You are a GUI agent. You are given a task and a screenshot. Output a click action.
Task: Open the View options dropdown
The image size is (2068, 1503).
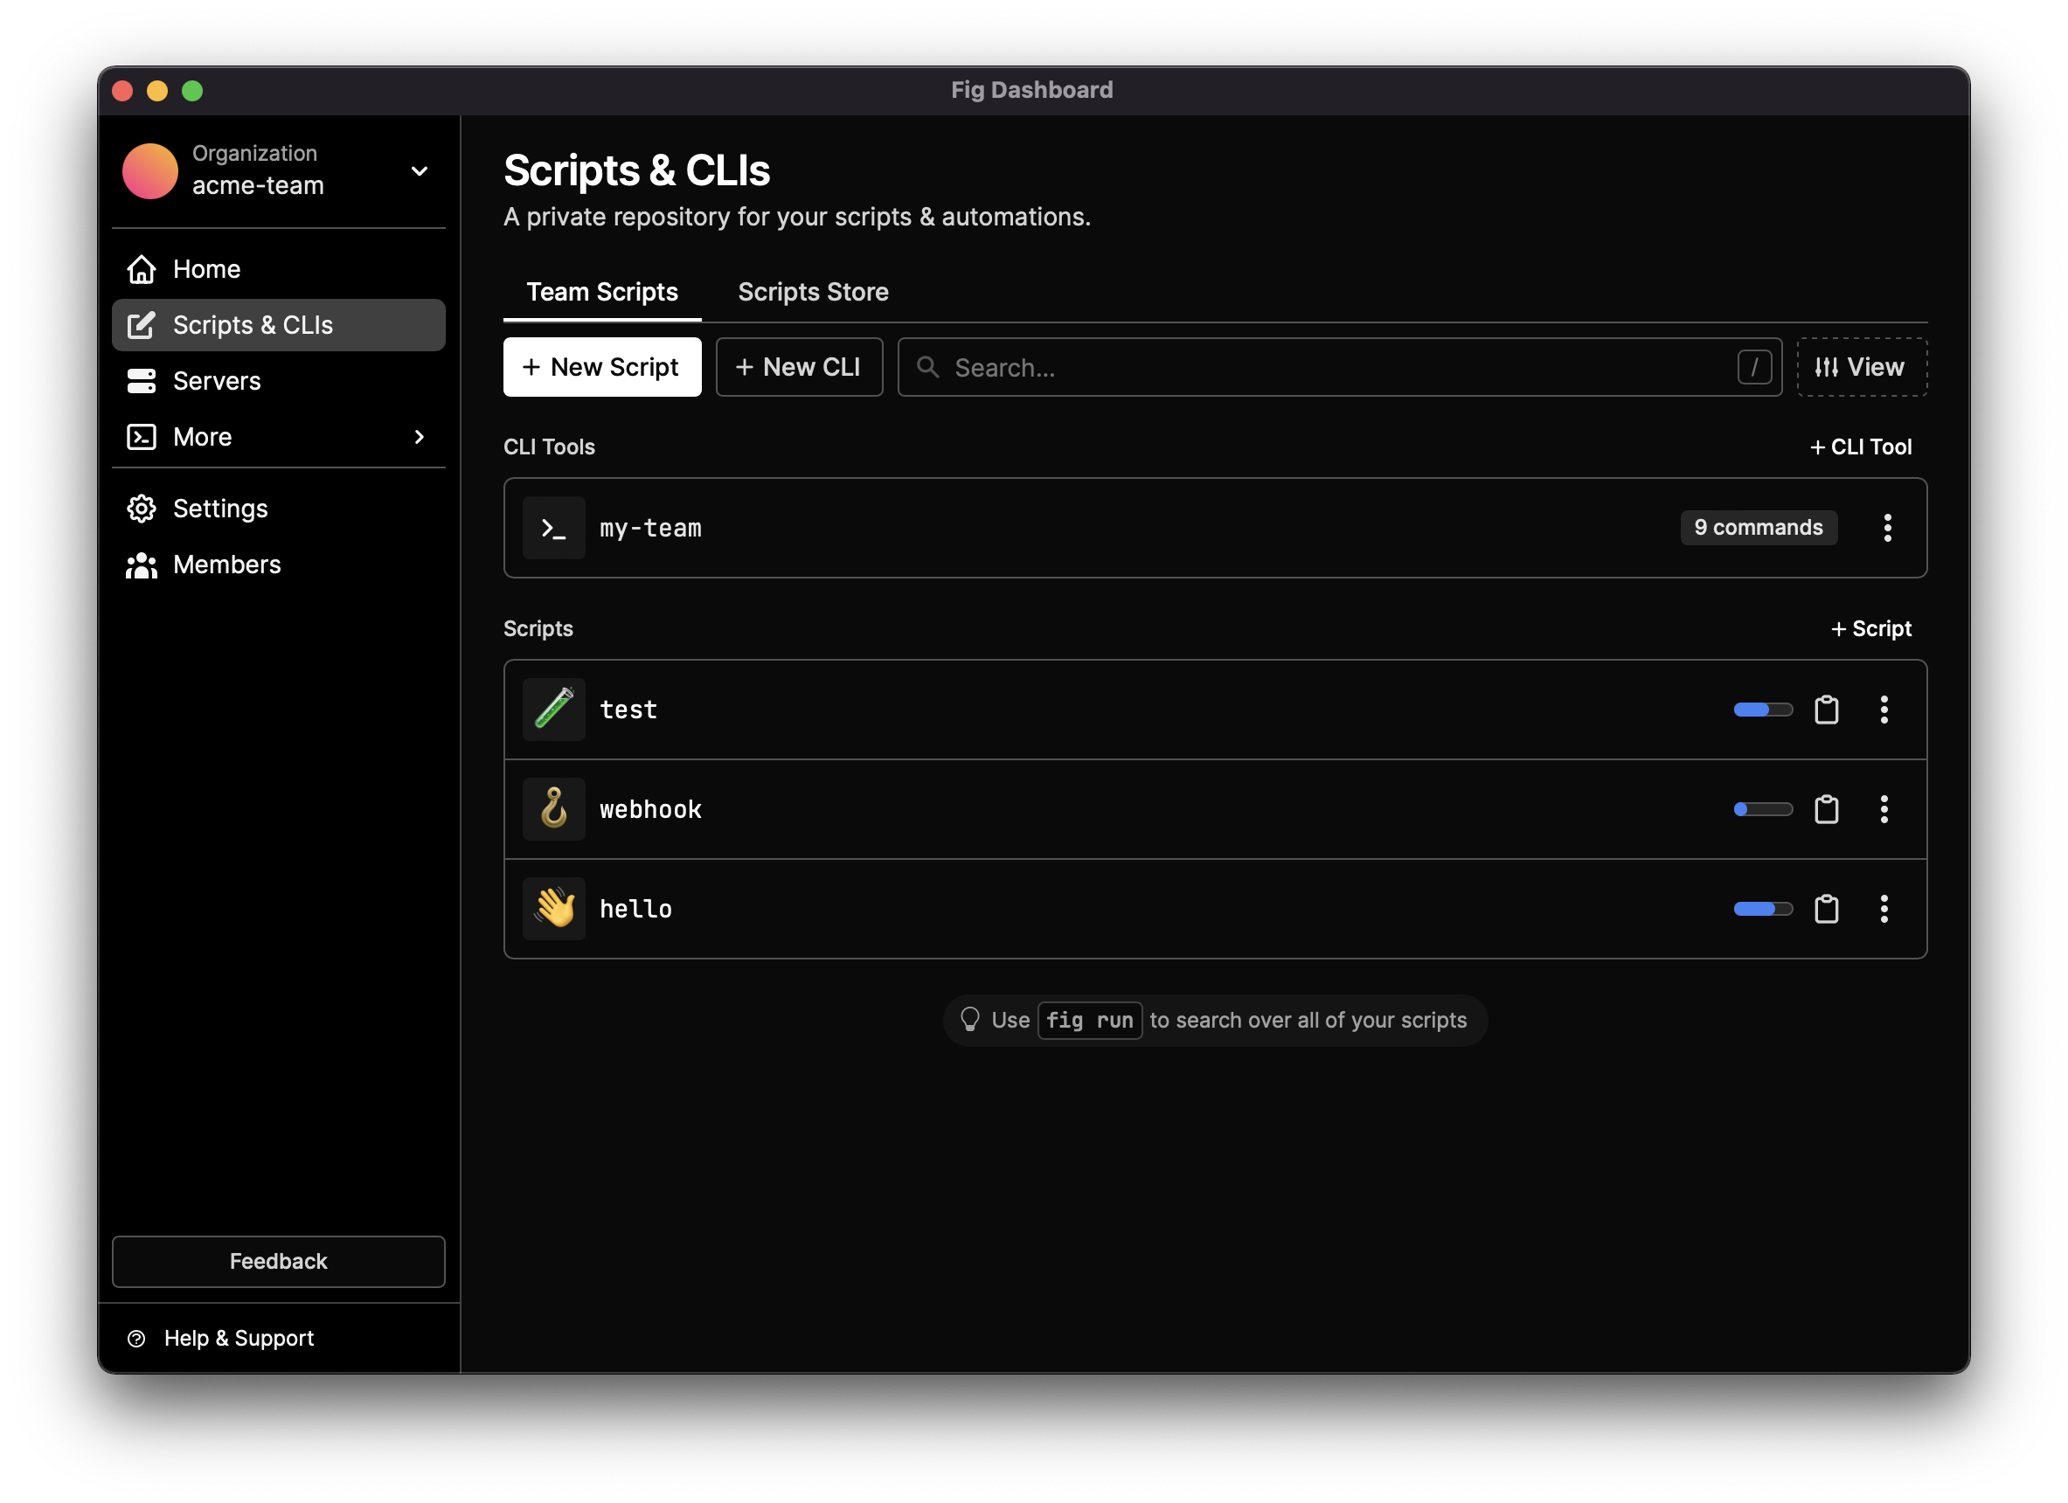click(1859, 366)
